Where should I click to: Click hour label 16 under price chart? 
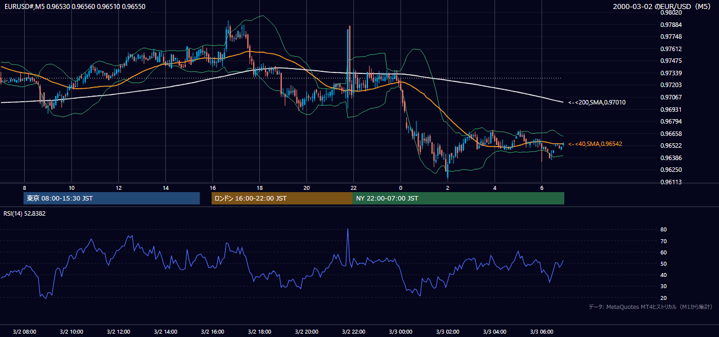point(213,188)
